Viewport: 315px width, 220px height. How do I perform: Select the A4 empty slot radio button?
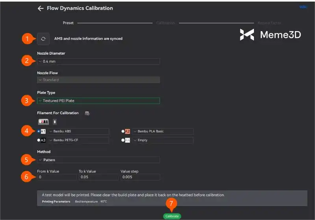pos(123,140)
